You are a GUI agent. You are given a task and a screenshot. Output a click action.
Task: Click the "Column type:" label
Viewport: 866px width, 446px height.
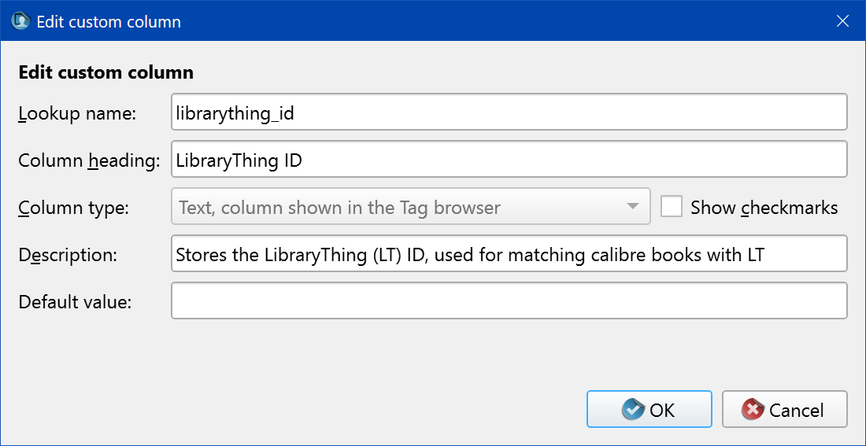74,208
